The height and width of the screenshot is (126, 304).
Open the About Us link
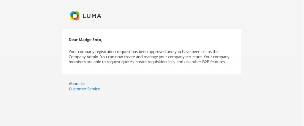coord(77,84)
